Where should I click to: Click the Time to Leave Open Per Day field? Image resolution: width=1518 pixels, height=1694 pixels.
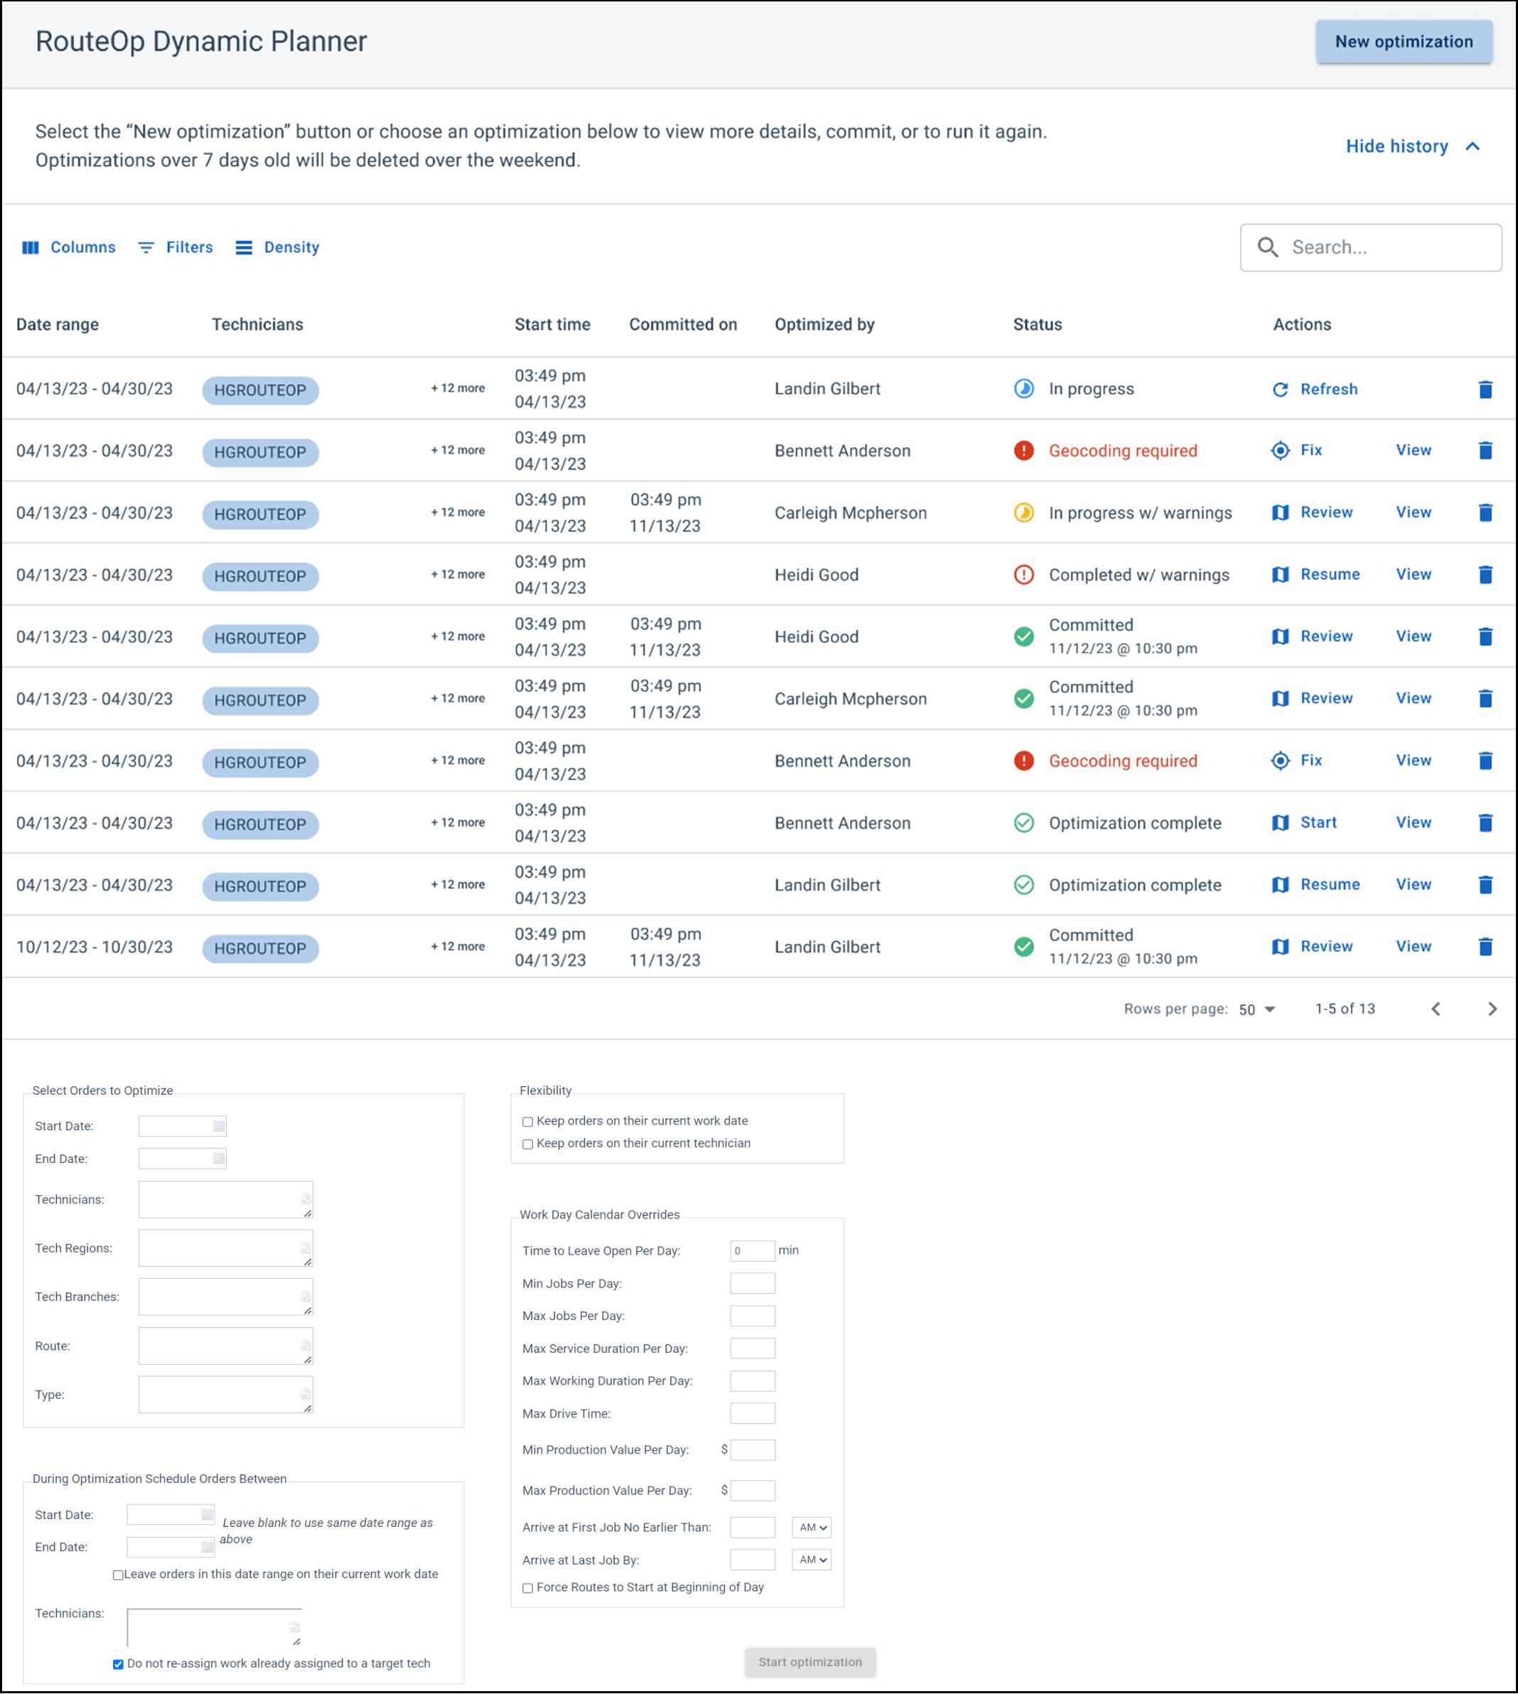coord(751,1250)
